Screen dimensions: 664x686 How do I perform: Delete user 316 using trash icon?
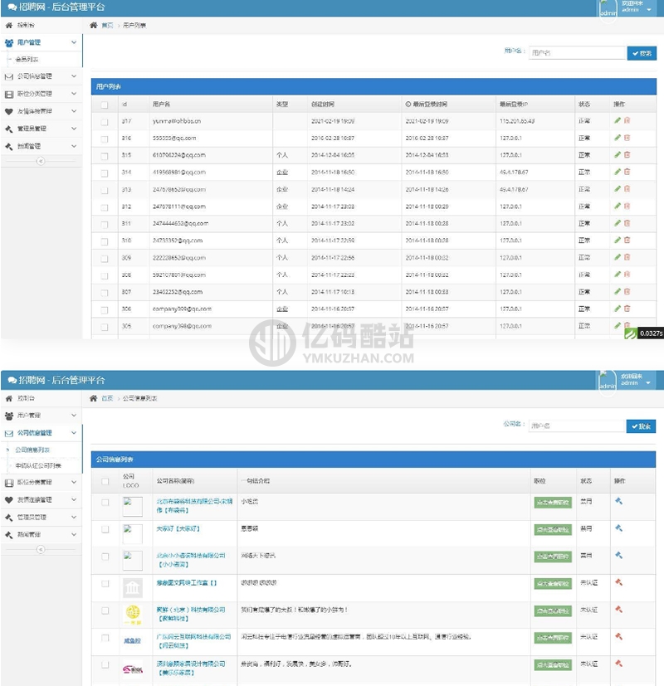627,138
